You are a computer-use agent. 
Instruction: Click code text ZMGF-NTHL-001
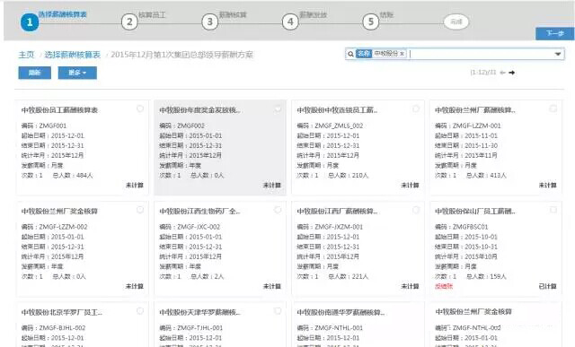pos(339,328)
